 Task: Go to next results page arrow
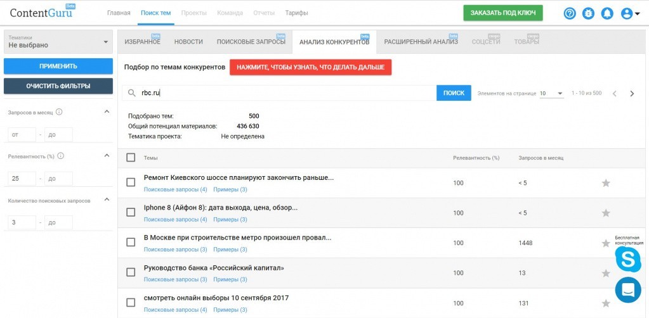[x=632, y=94]
